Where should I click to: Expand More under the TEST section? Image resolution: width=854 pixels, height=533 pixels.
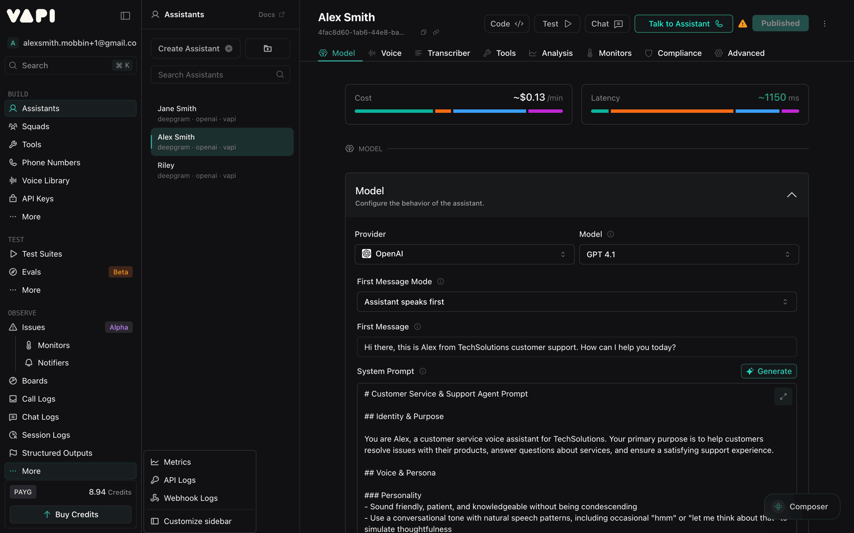pyautogui.click(x=70, y=290)
